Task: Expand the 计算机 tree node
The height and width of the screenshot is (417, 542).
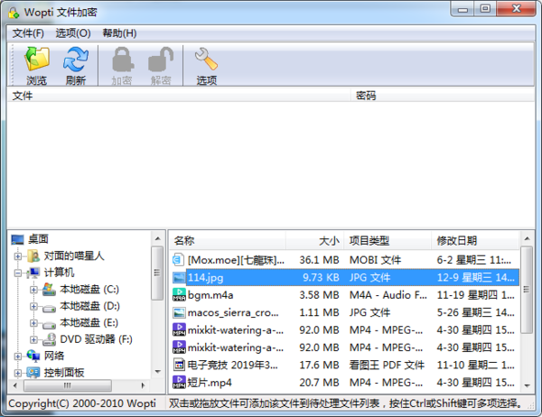Action: (18, 272)
